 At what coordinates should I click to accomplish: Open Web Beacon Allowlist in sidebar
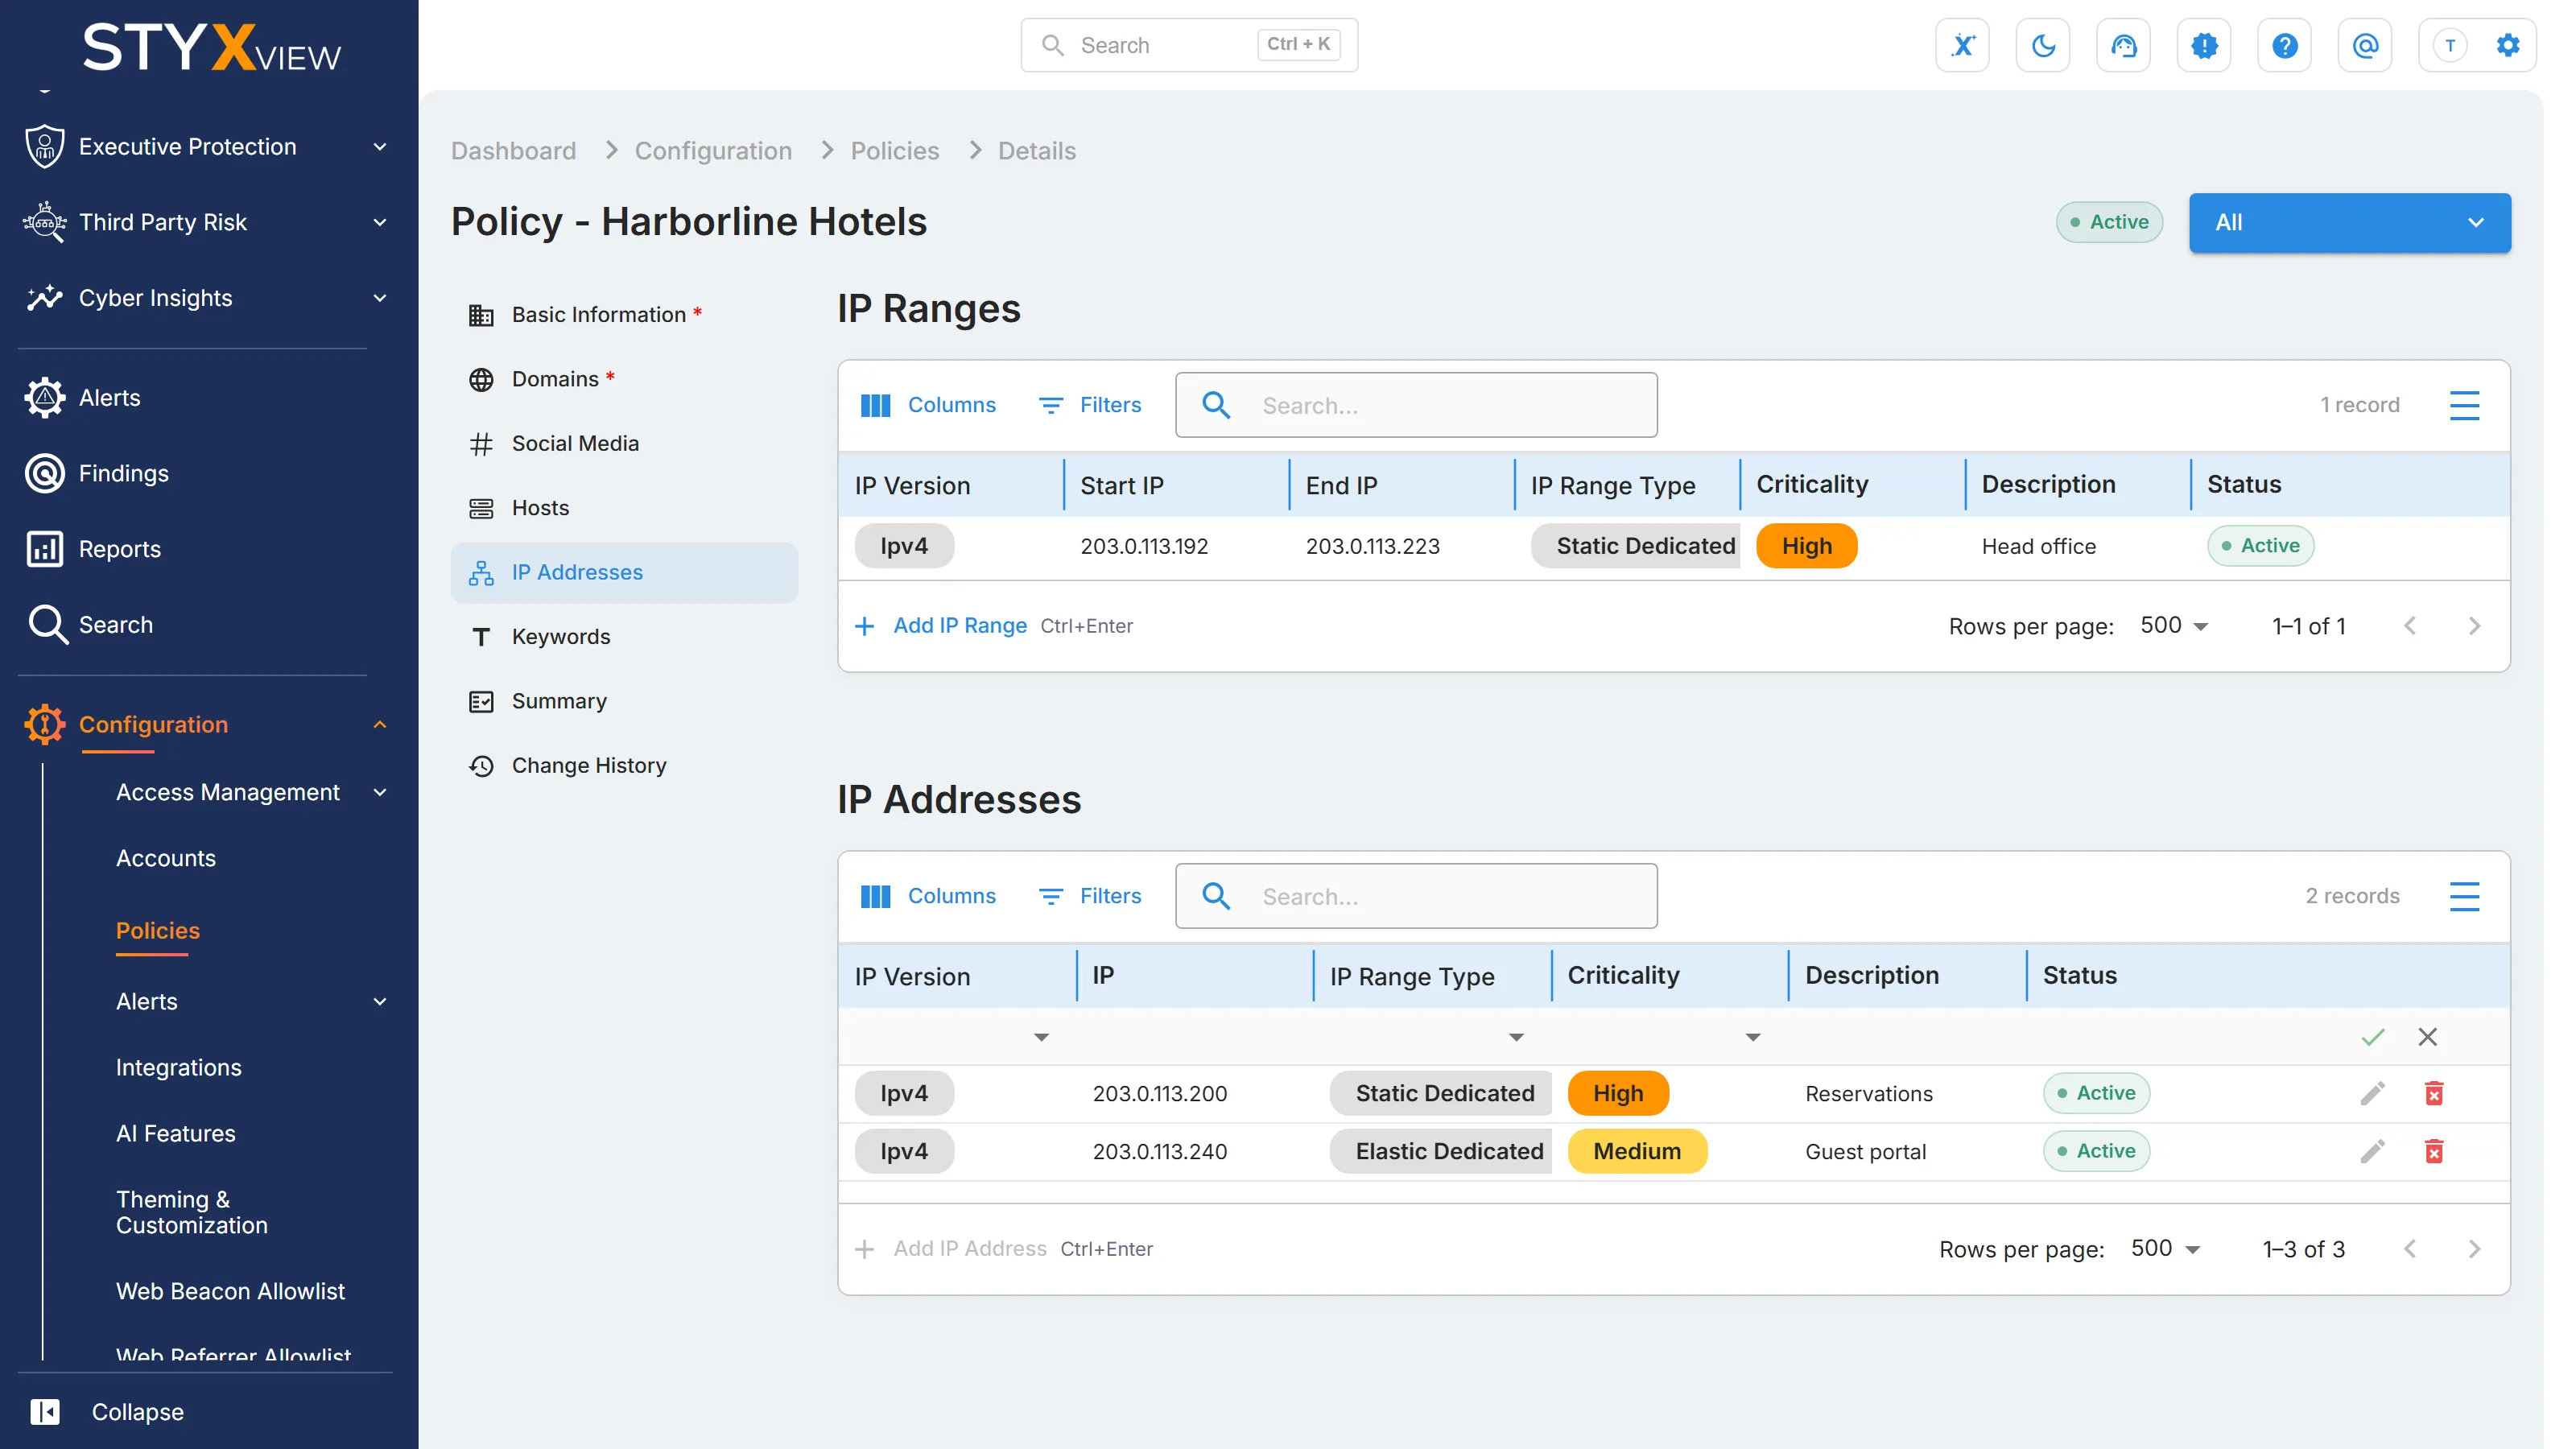pos(230,1291)
